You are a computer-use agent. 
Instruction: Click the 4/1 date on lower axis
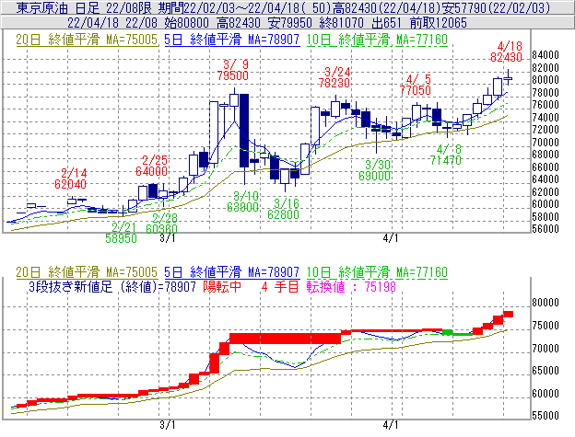click(391, 425)
